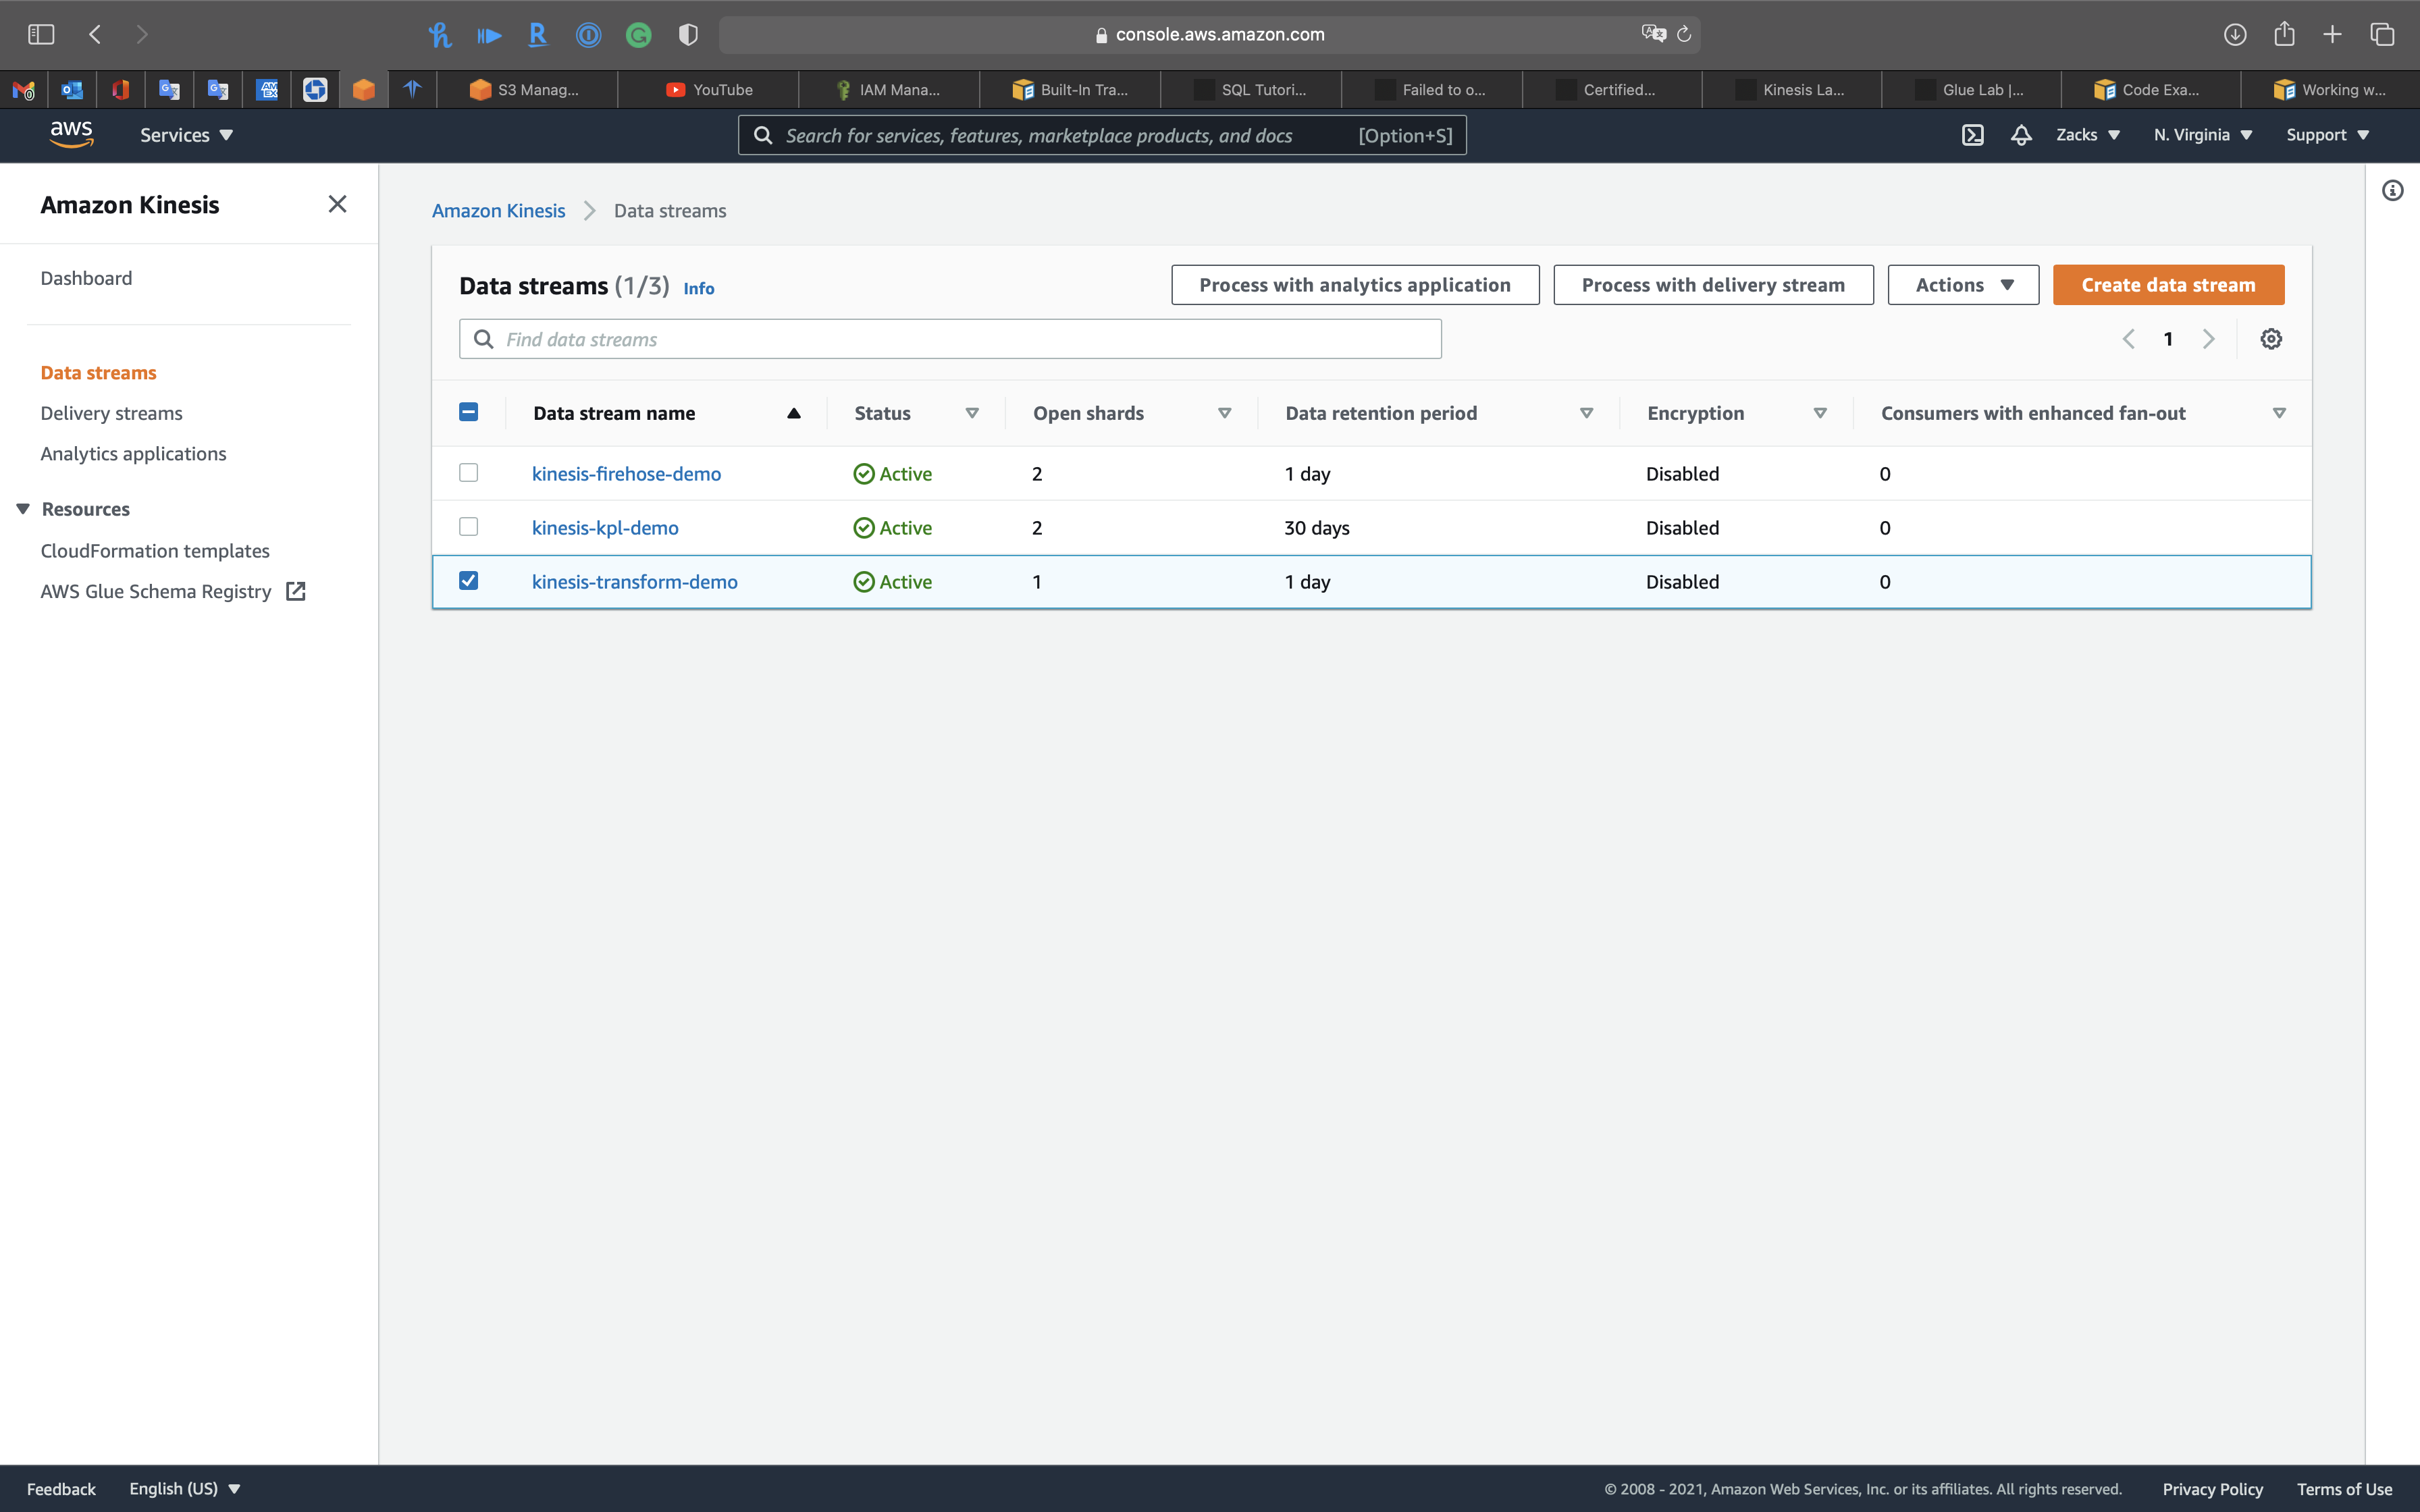
Task: Open kinesis-kpl-demo stream link
Action: click(605, 528)
